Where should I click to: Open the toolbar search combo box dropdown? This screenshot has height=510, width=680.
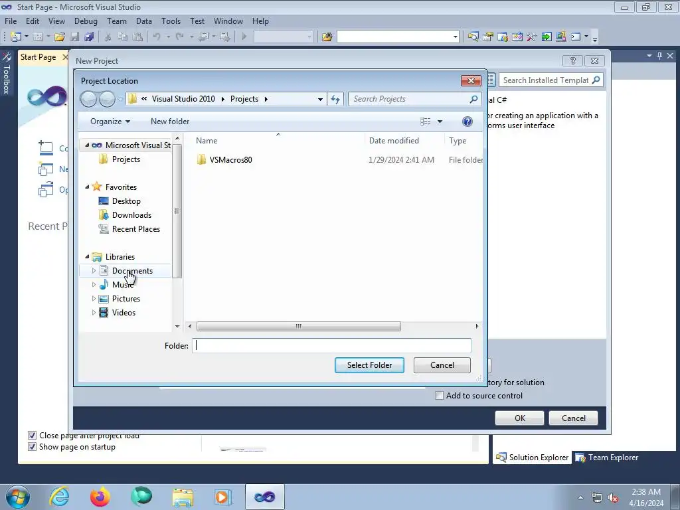[456, 37]
